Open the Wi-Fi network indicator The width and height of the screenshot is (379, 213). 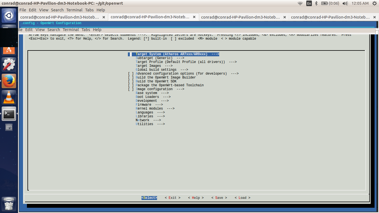300,3
